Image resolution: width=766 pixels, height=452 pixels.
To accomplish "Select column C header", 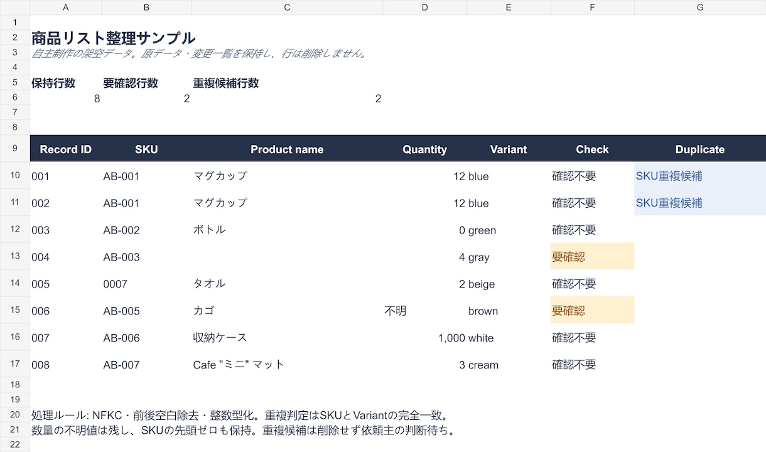I will click(x=287, y=8).
